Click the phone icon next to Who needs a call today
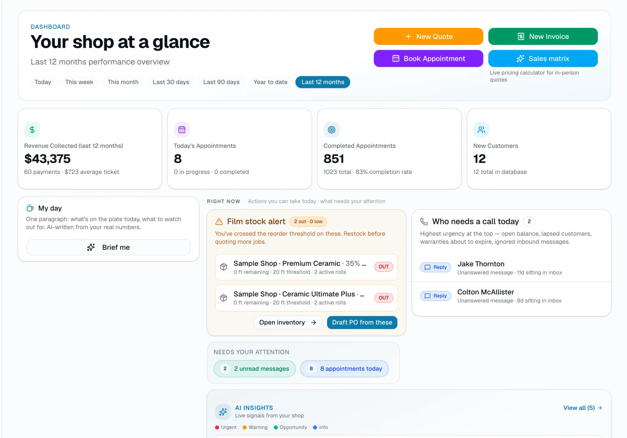 pyautogui.click(x=424, y=222)
